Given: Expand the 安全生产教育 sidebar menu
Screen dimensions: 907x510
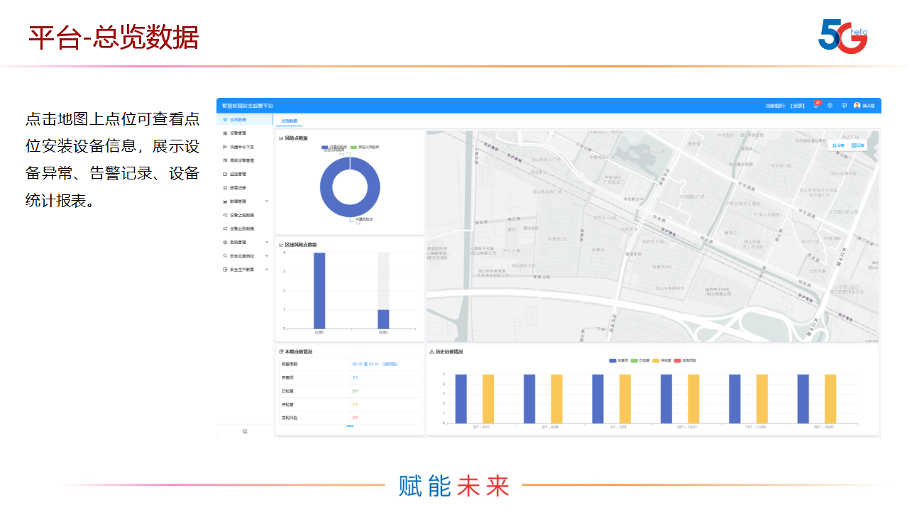Looking at the screenshot, I should pyautogui.click(x=267, y=270).
